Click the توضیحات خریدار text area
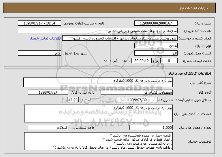222x157 pixels. pos(98,141)
